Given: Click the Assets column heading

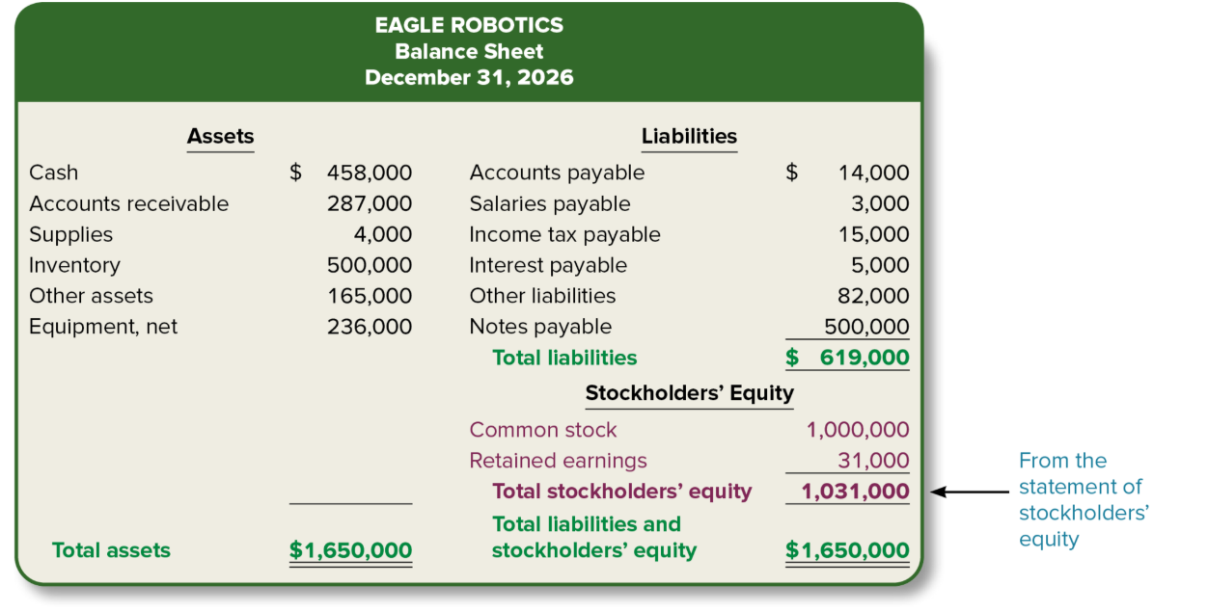Looking at the screenshot, I should click(x=220, y=136).
